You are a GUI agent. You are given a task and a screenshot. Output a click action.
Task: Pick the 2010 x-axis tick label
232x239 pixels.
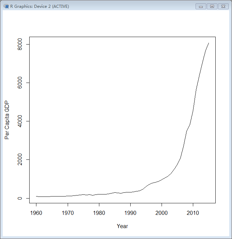click(x=193, y=213)
